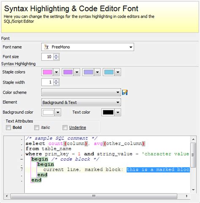200x203 pixels.
Task: Click the highlighted 'this is a marked bloc' text
Action: click(x=158, y=170)
